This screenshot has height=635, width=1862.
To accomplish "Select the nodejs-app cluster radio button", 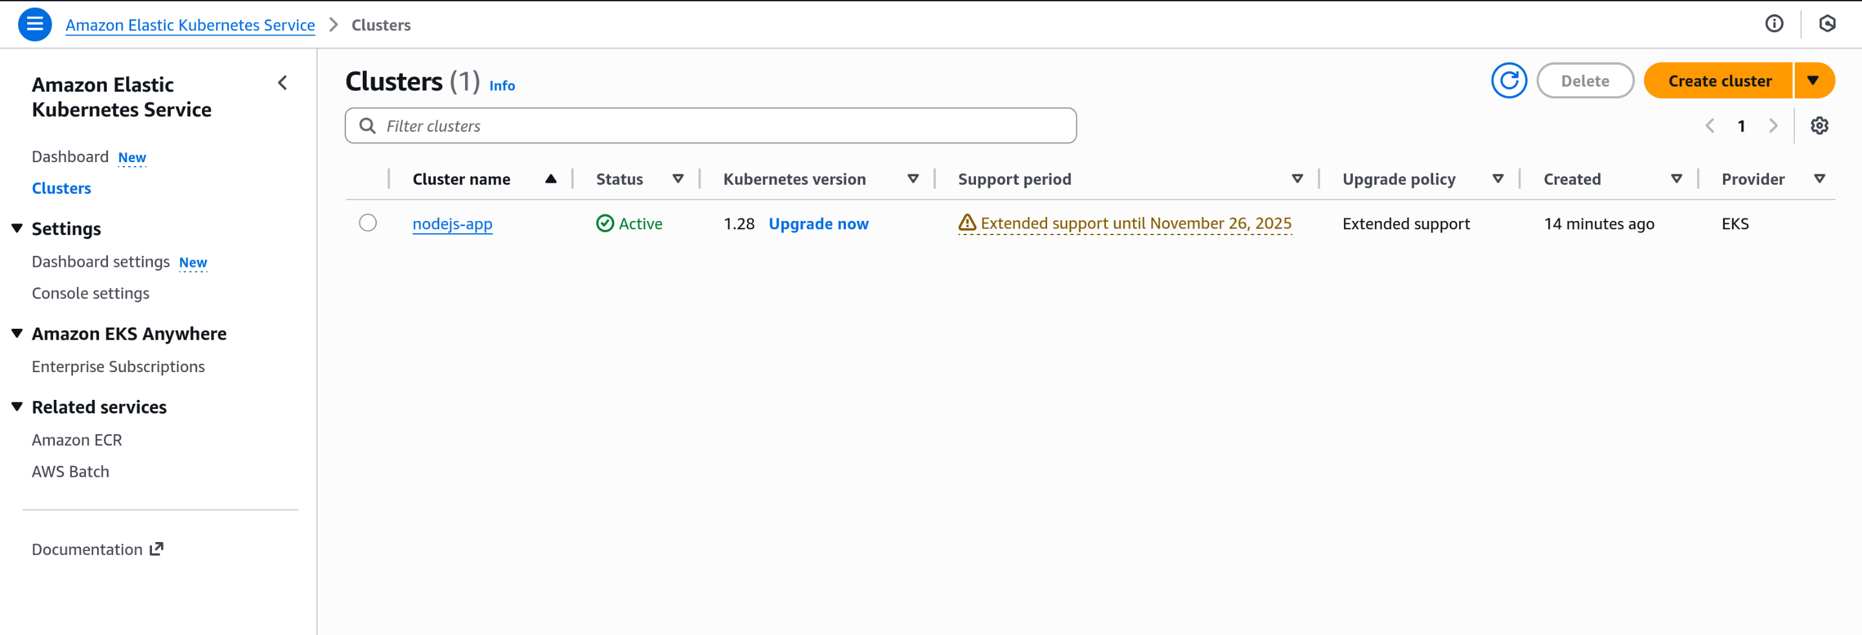I will 368,223.
